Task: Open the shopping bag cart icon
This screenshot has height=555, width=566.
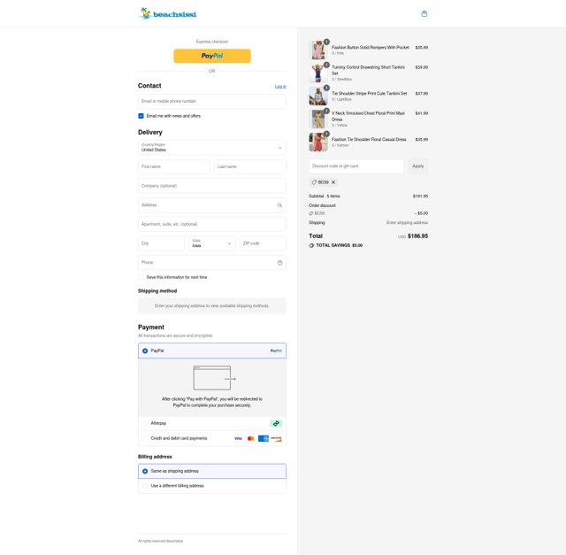Action: pos(424,14)
